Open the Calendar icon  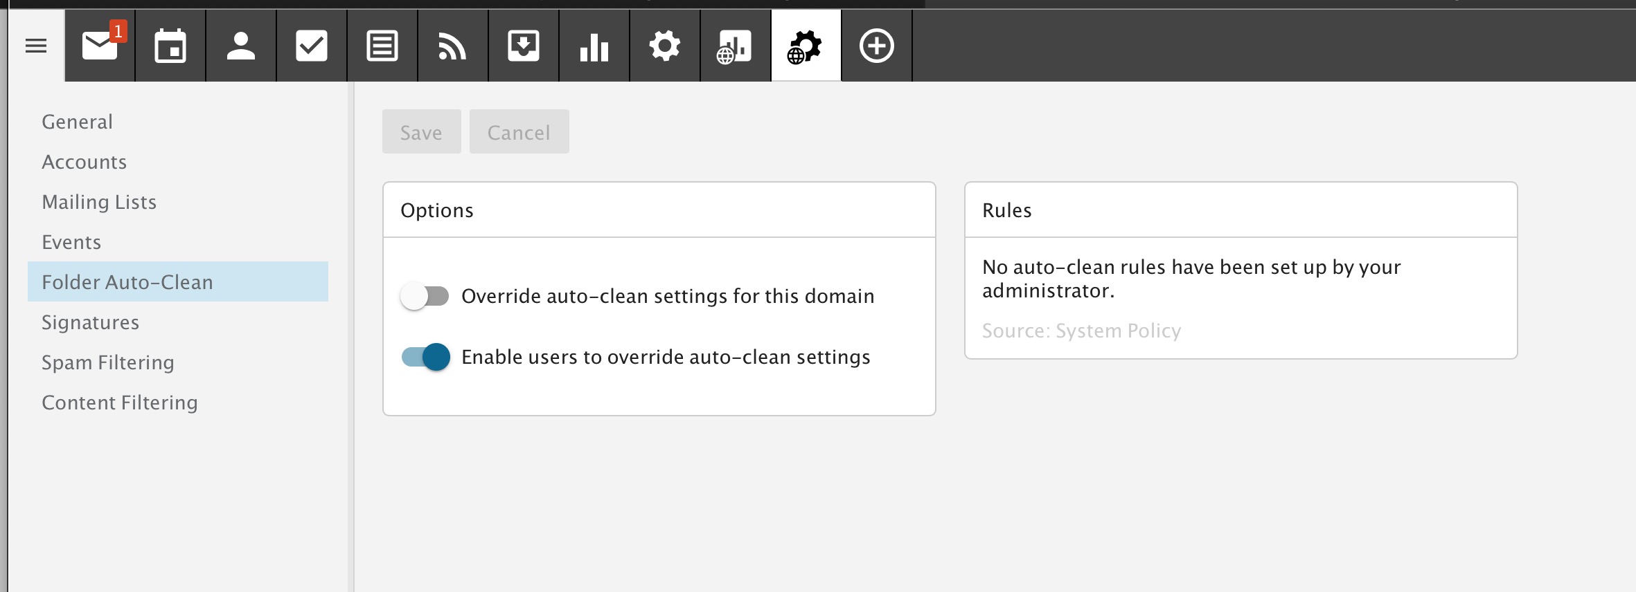pos(170,46)
